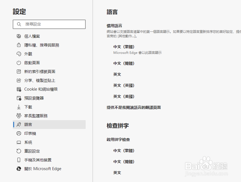The height and width of the screenshot is (182, 241).
Task: Click 提供不是我閱讀語言的翻譯頁面 option
Action: pyautogui.click(x=134, y=107)
